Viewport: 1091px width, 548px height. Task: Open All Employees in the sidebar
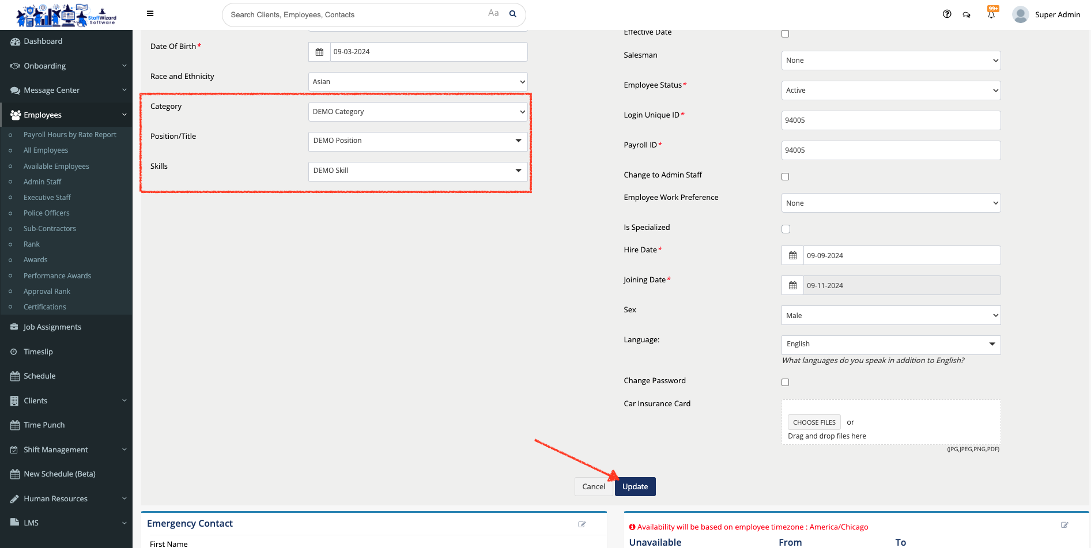coord(46,150)
